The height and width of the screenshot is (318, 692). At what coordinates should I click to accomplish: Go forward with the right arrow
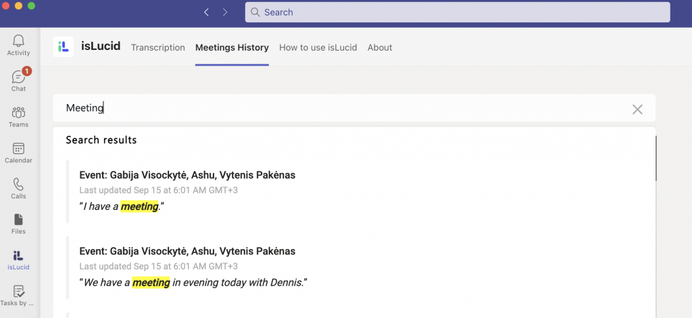[x=225, y=12]
